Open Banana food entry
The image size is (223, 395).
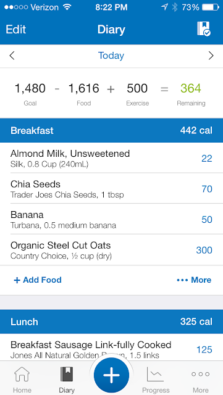pyautogui.click(x=111, y=219)
